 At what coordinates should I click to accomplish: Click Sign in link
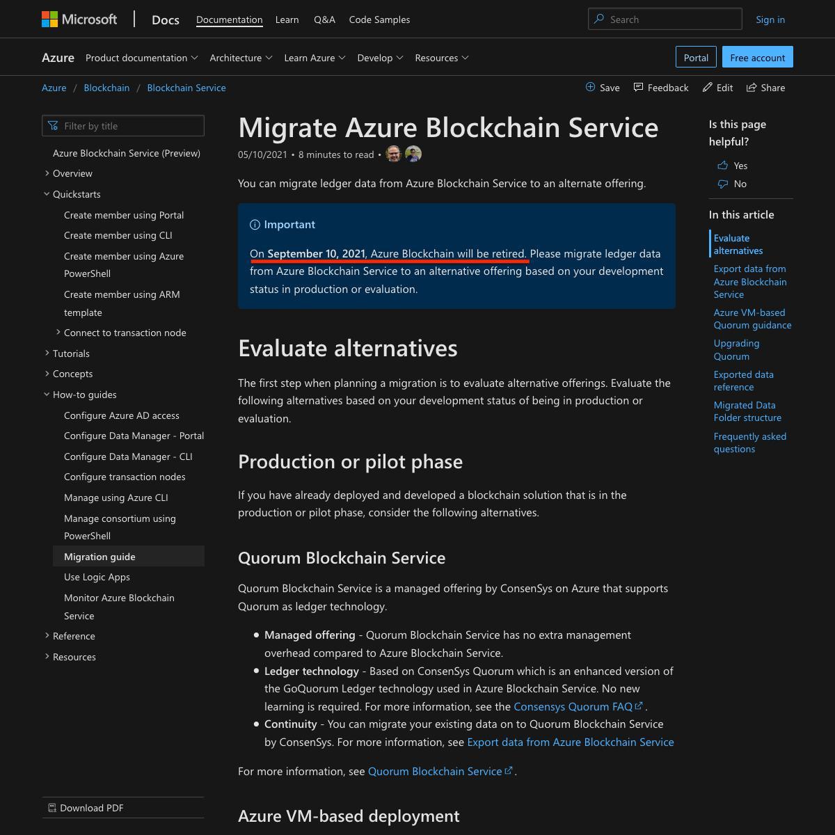(770, 19)
